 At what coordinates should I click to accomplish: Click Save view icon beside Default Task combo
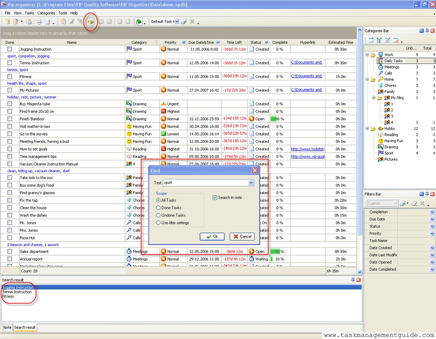click(x=184, y=22)
